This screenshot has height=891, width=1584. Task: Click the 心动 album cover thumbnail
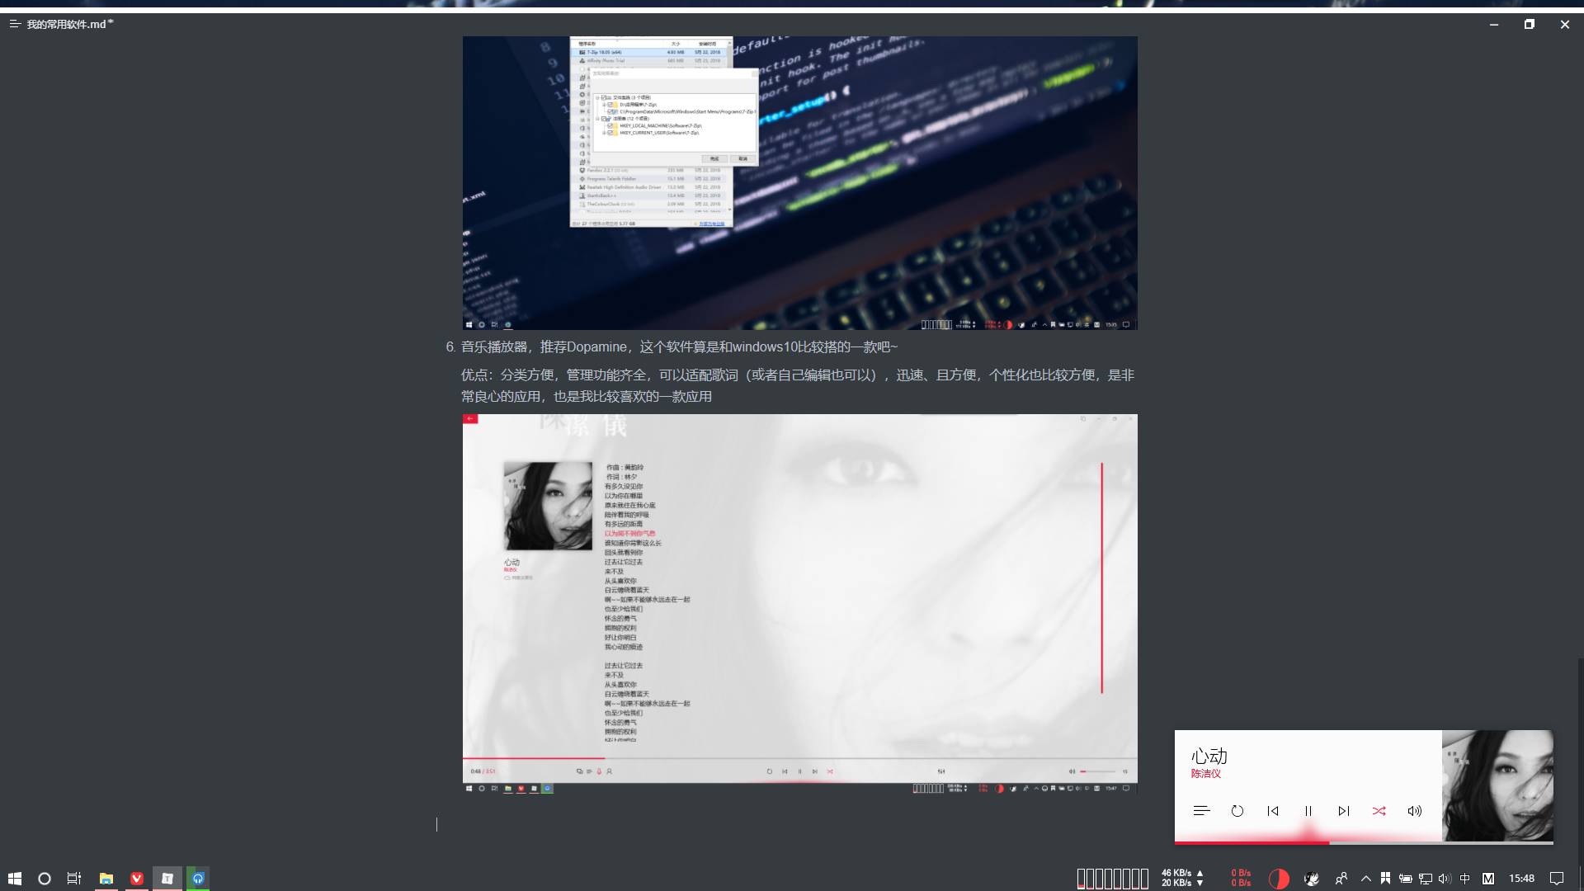tap(1497, 785)
